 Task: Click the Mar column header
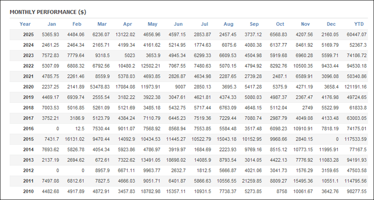coord(102,24)
